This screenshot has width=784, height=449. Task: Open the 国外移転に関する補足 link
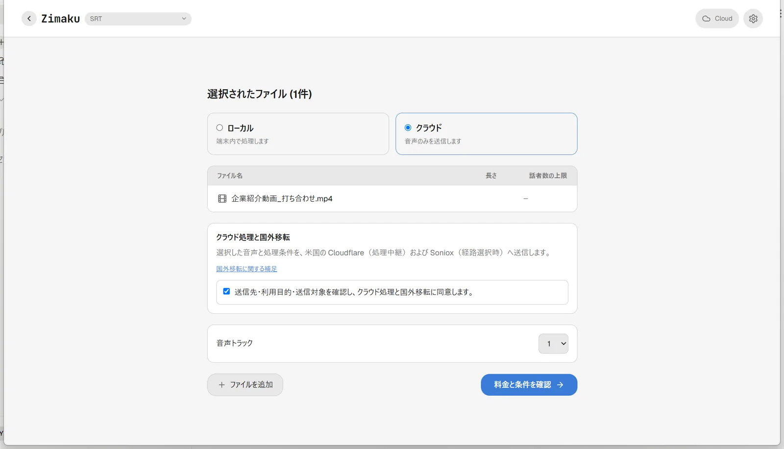pos(246,269)
